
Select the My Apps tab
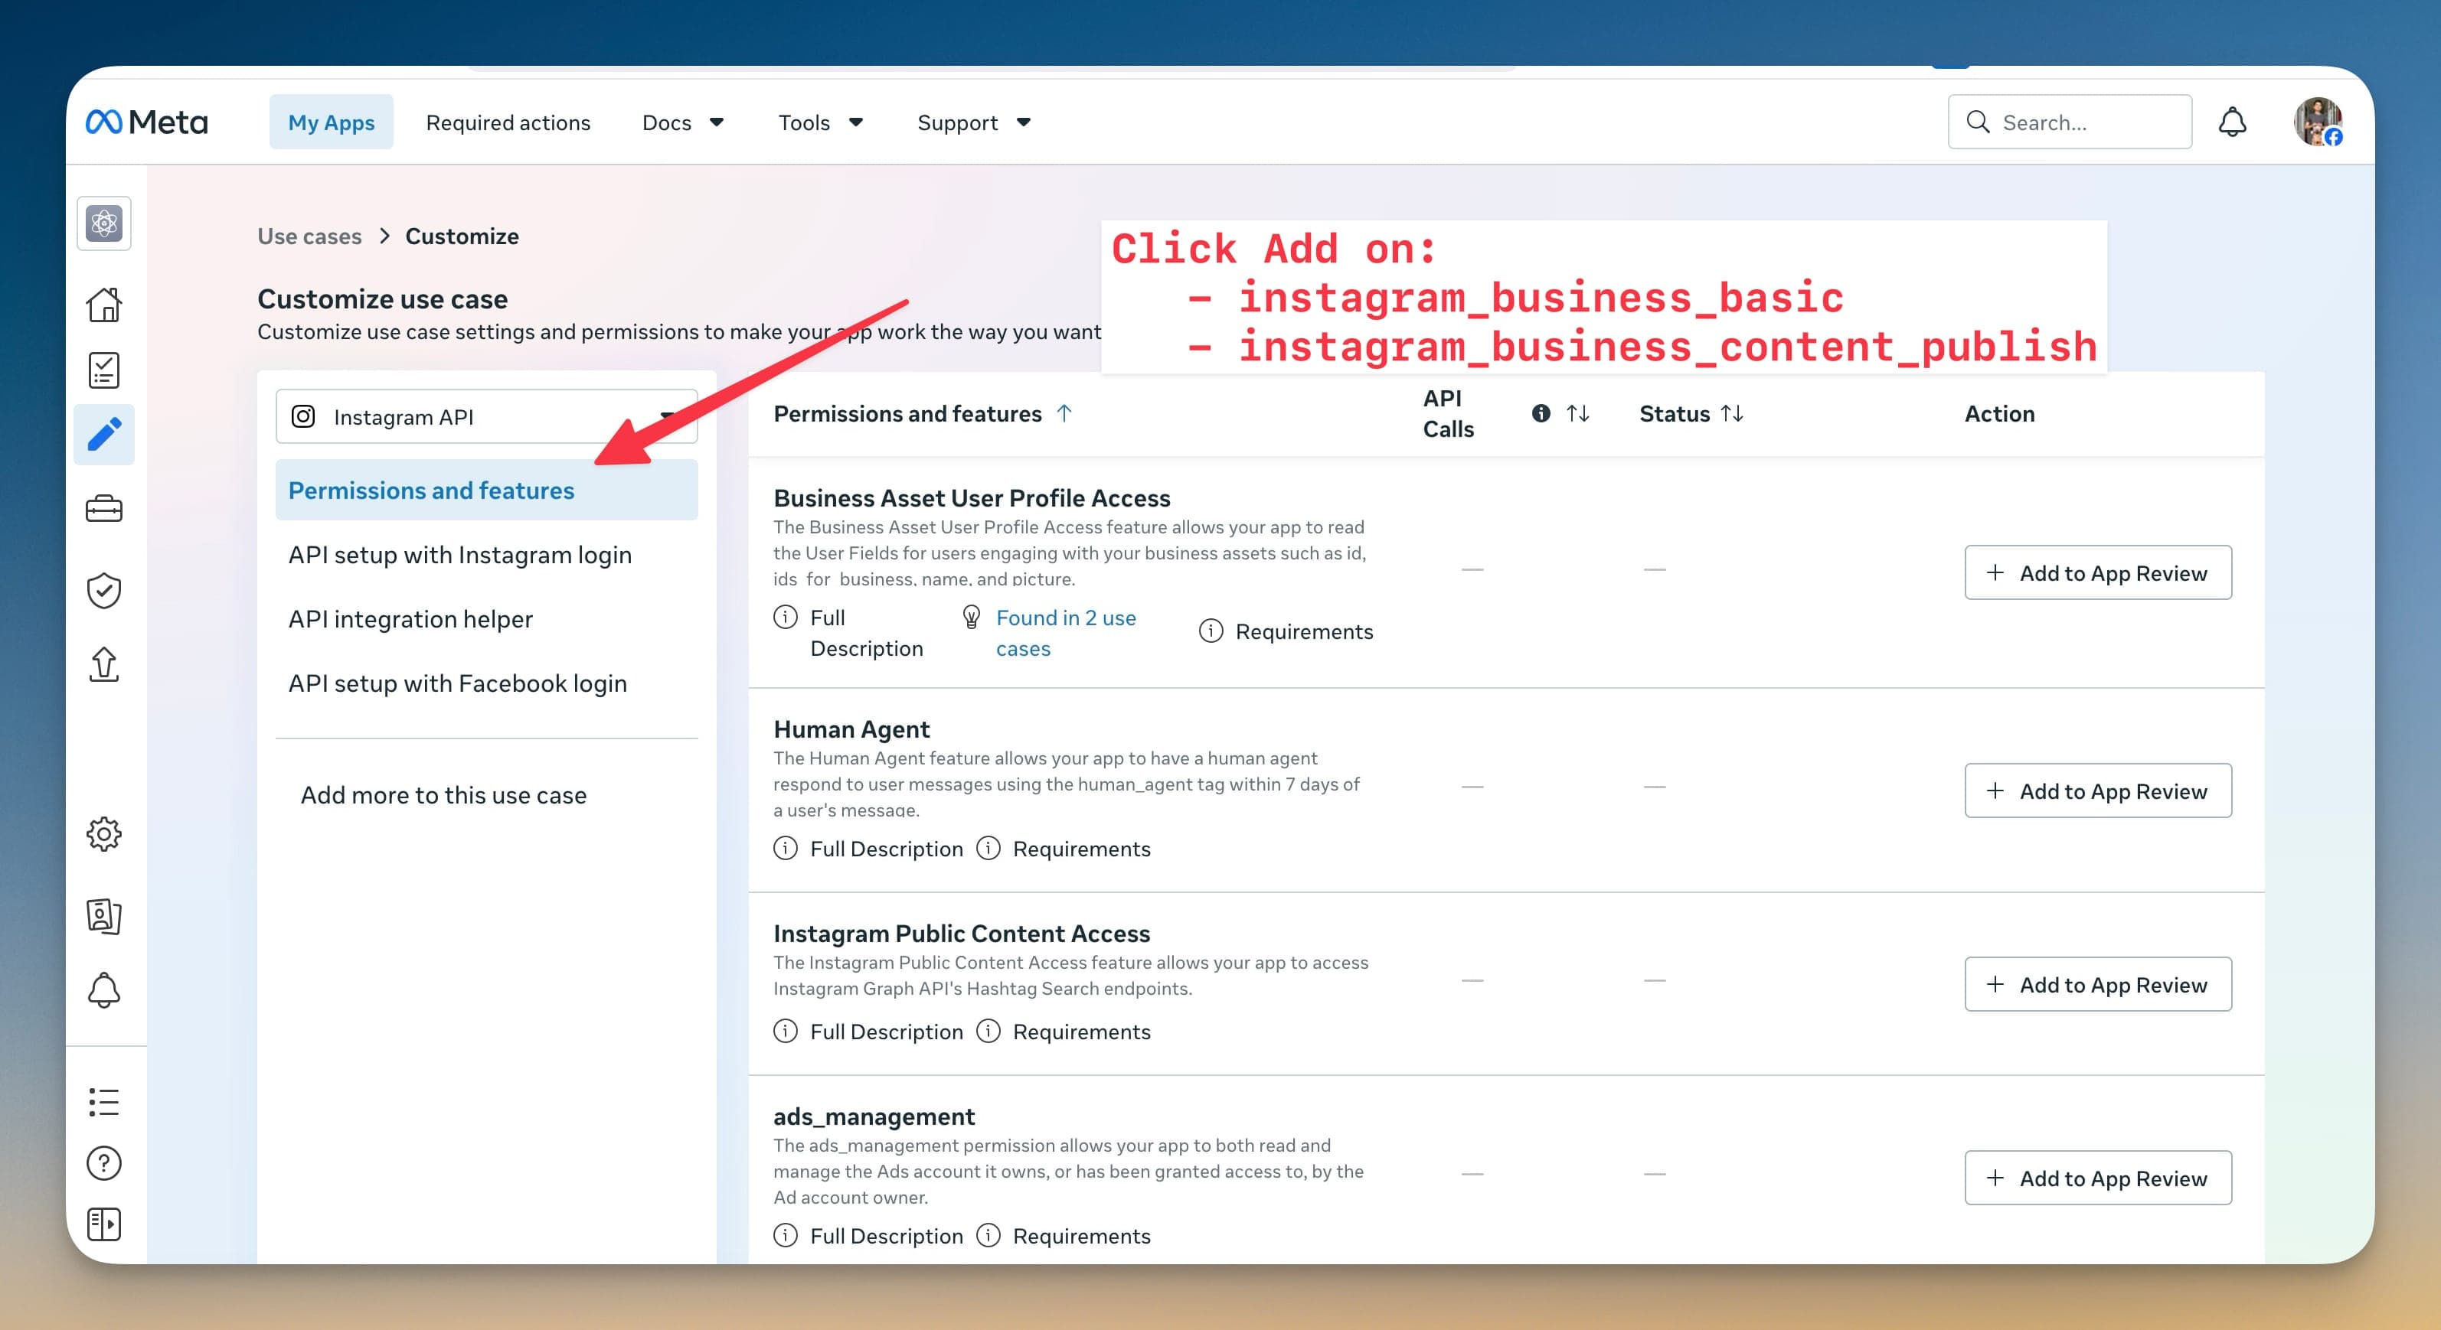point(331,122)
